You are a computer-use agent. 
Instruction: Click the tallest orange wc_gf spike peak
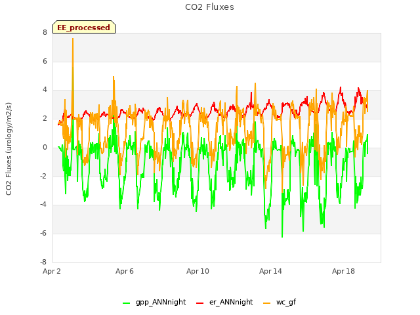(x=73, y=39)
